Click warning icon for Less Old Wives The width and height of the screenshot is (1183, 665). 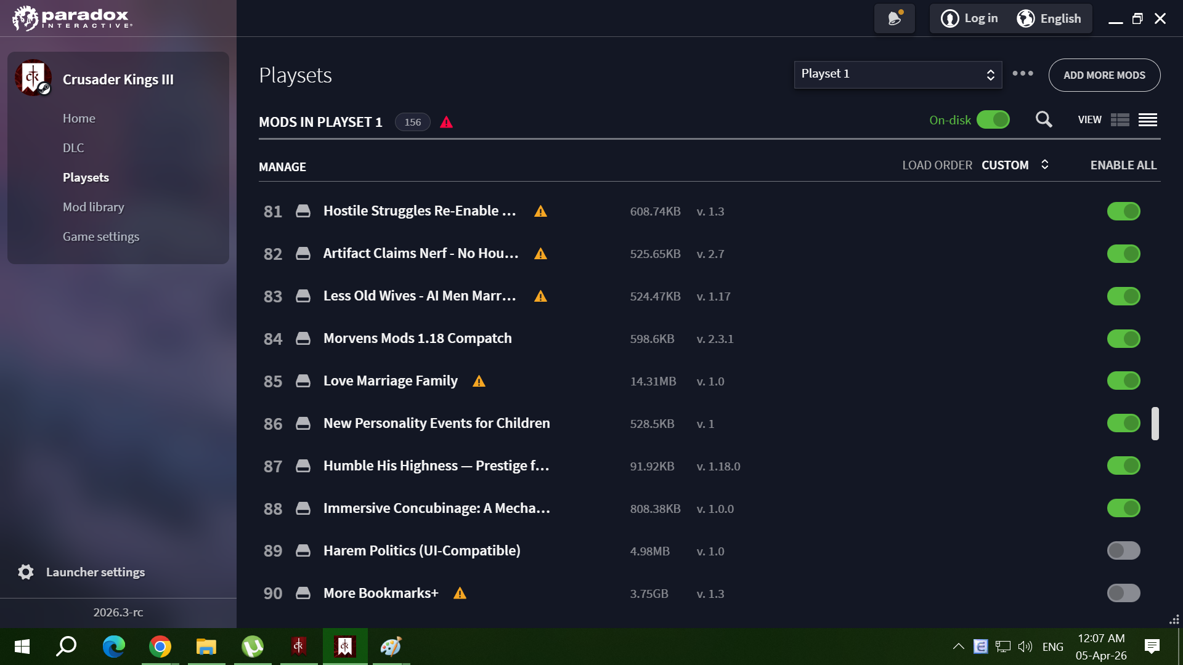[x=541, y=296]
